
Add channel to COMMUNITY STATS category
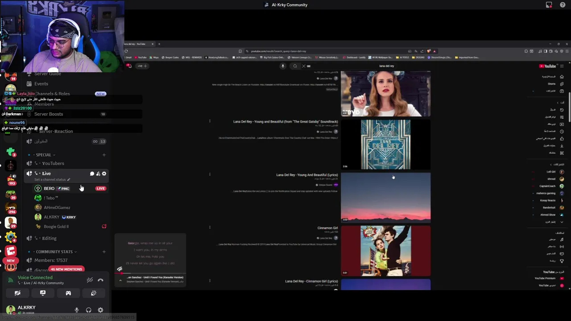coord(104,251)
